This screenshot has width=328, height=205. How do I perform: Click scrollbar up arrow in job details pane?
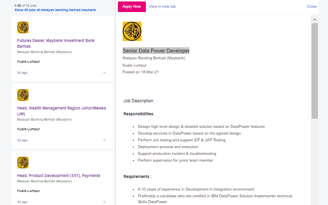click(x=314, y=19)
